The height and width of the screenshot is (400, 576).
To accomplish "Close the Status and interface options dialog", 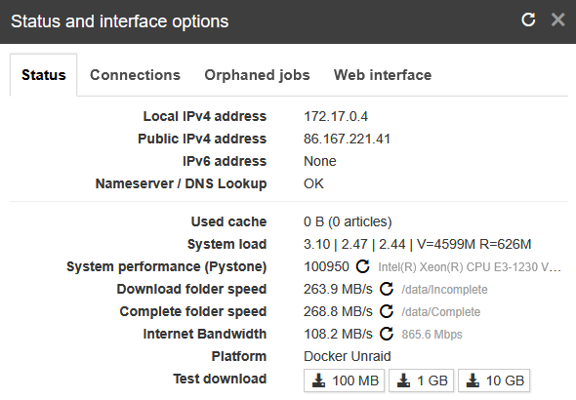I will [x=557, y=20].
